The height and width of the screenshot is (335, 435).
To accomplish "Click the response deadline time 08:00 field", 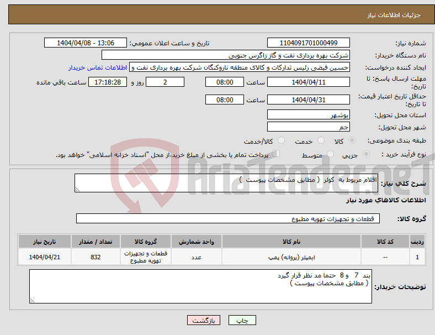I will click(225, 82).
